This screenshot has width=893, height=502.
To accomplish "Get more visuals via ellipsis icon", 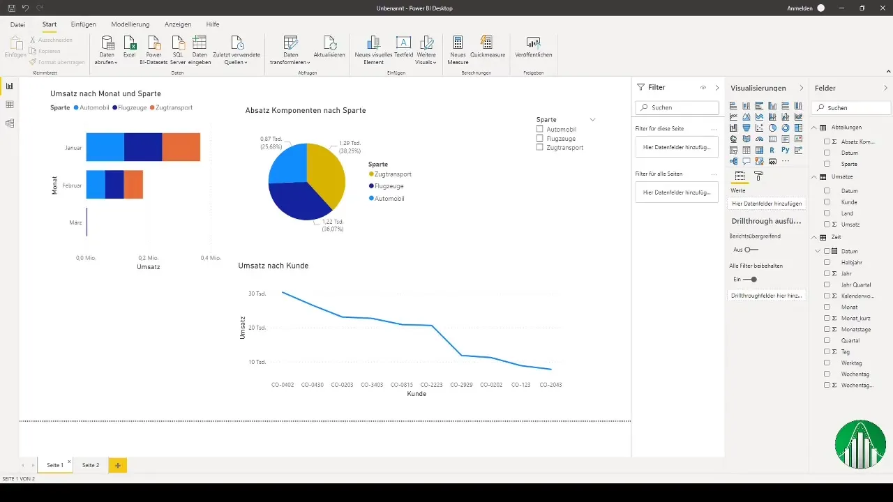I will 786,161.
